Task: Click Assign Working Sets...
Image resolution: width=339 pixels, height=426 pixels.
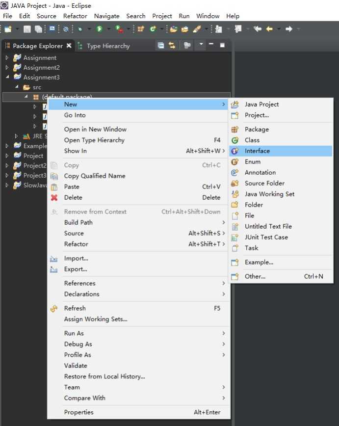Action: pyautogui.click(x=138, y=319)
